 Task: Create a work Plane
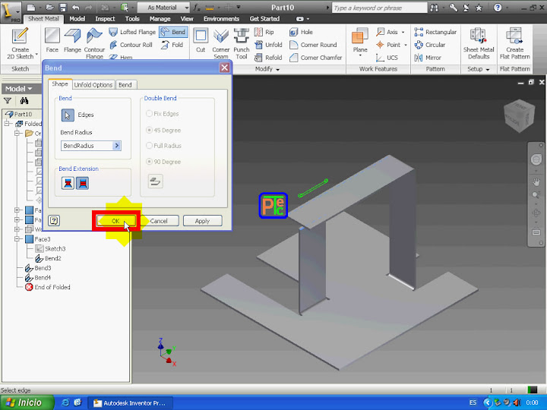[x=360, y=40]
